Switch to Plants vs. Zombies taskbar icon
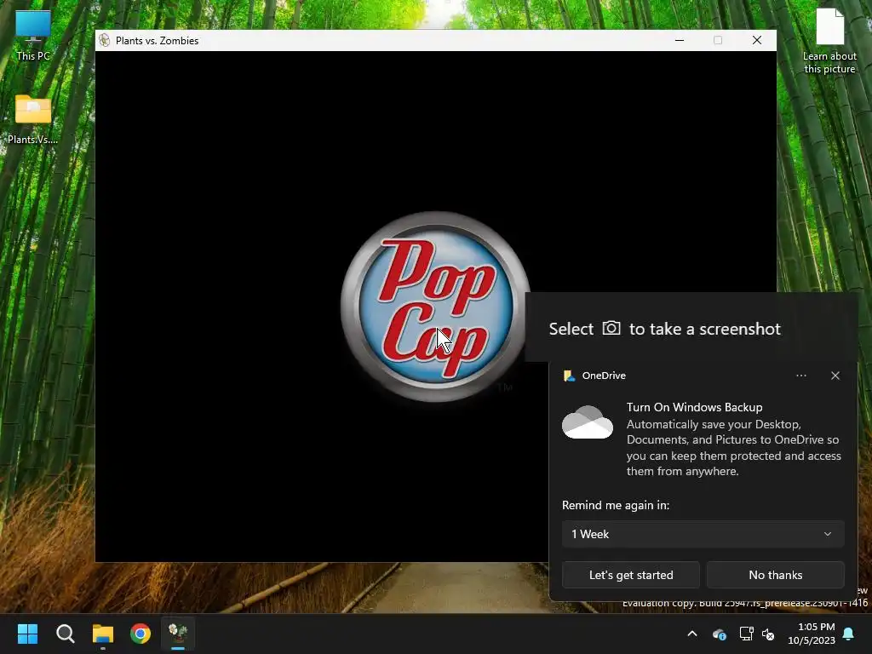 (x=178, y=634)
